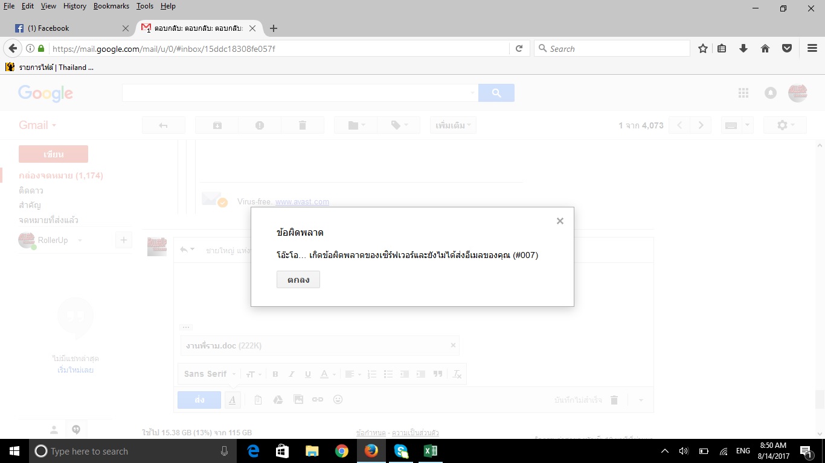Close the error dialog with the X
Screen dimensions: 825x463
pos(560,221)
